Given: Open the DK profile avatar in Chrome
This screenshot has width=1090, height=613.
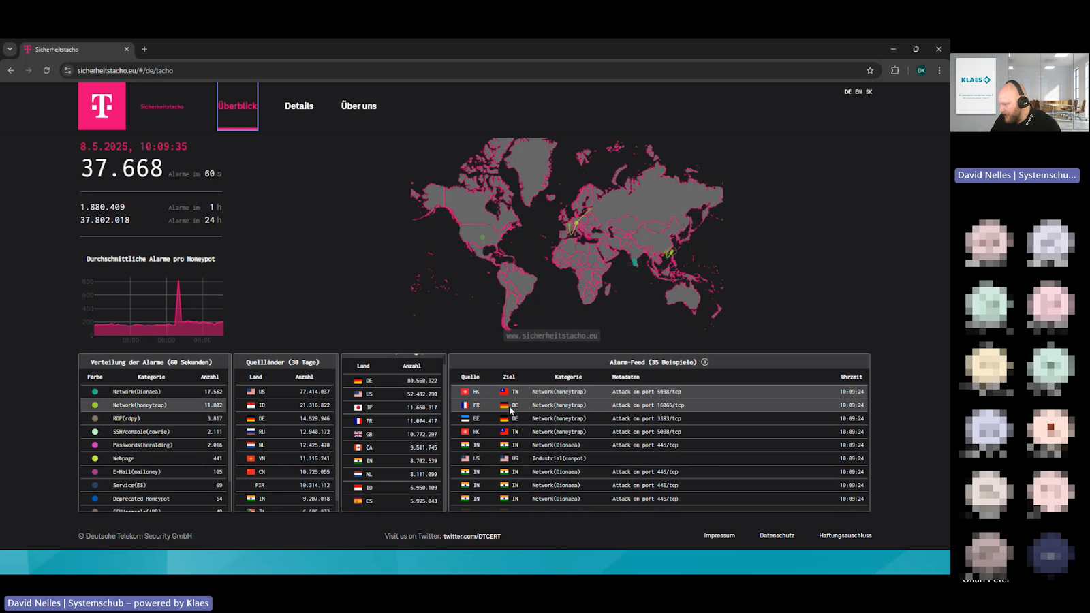Looking at the screenshot, I should (921, 70).
